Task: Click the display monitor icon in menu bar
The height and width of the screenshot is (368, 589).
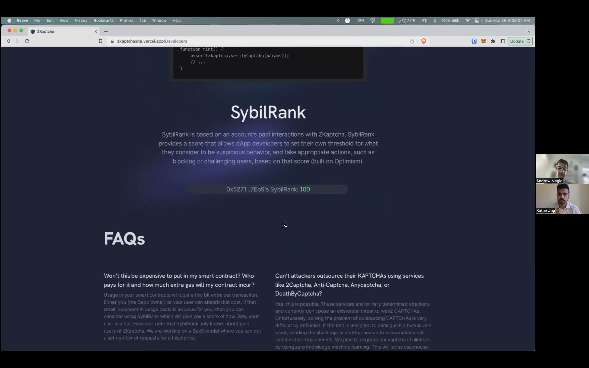Action: [373, 20]
